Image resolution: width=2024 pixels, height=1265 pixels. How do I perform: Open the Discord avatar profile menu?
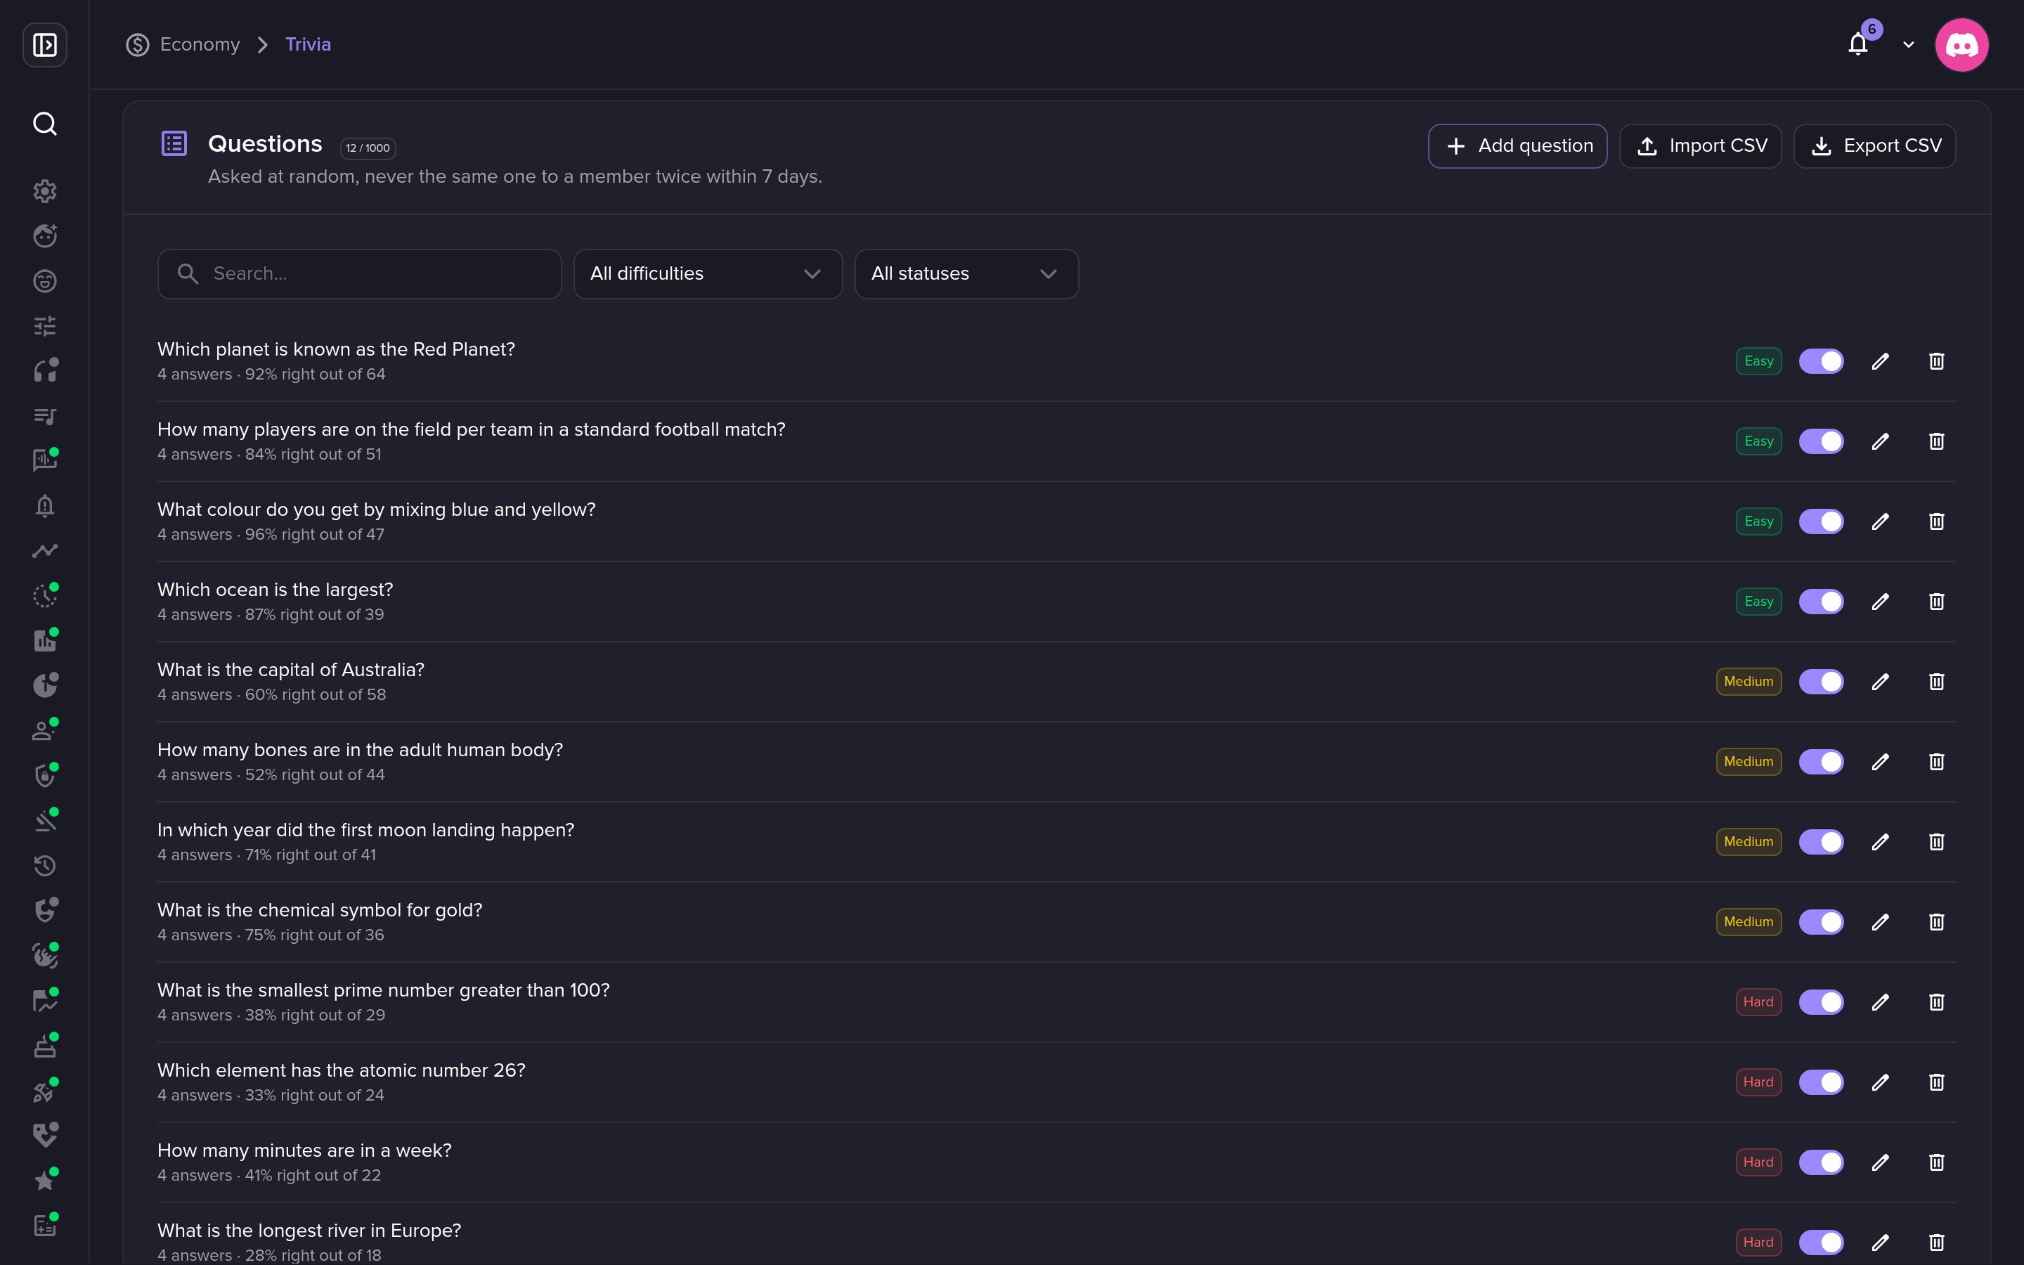pos(1961,44)
